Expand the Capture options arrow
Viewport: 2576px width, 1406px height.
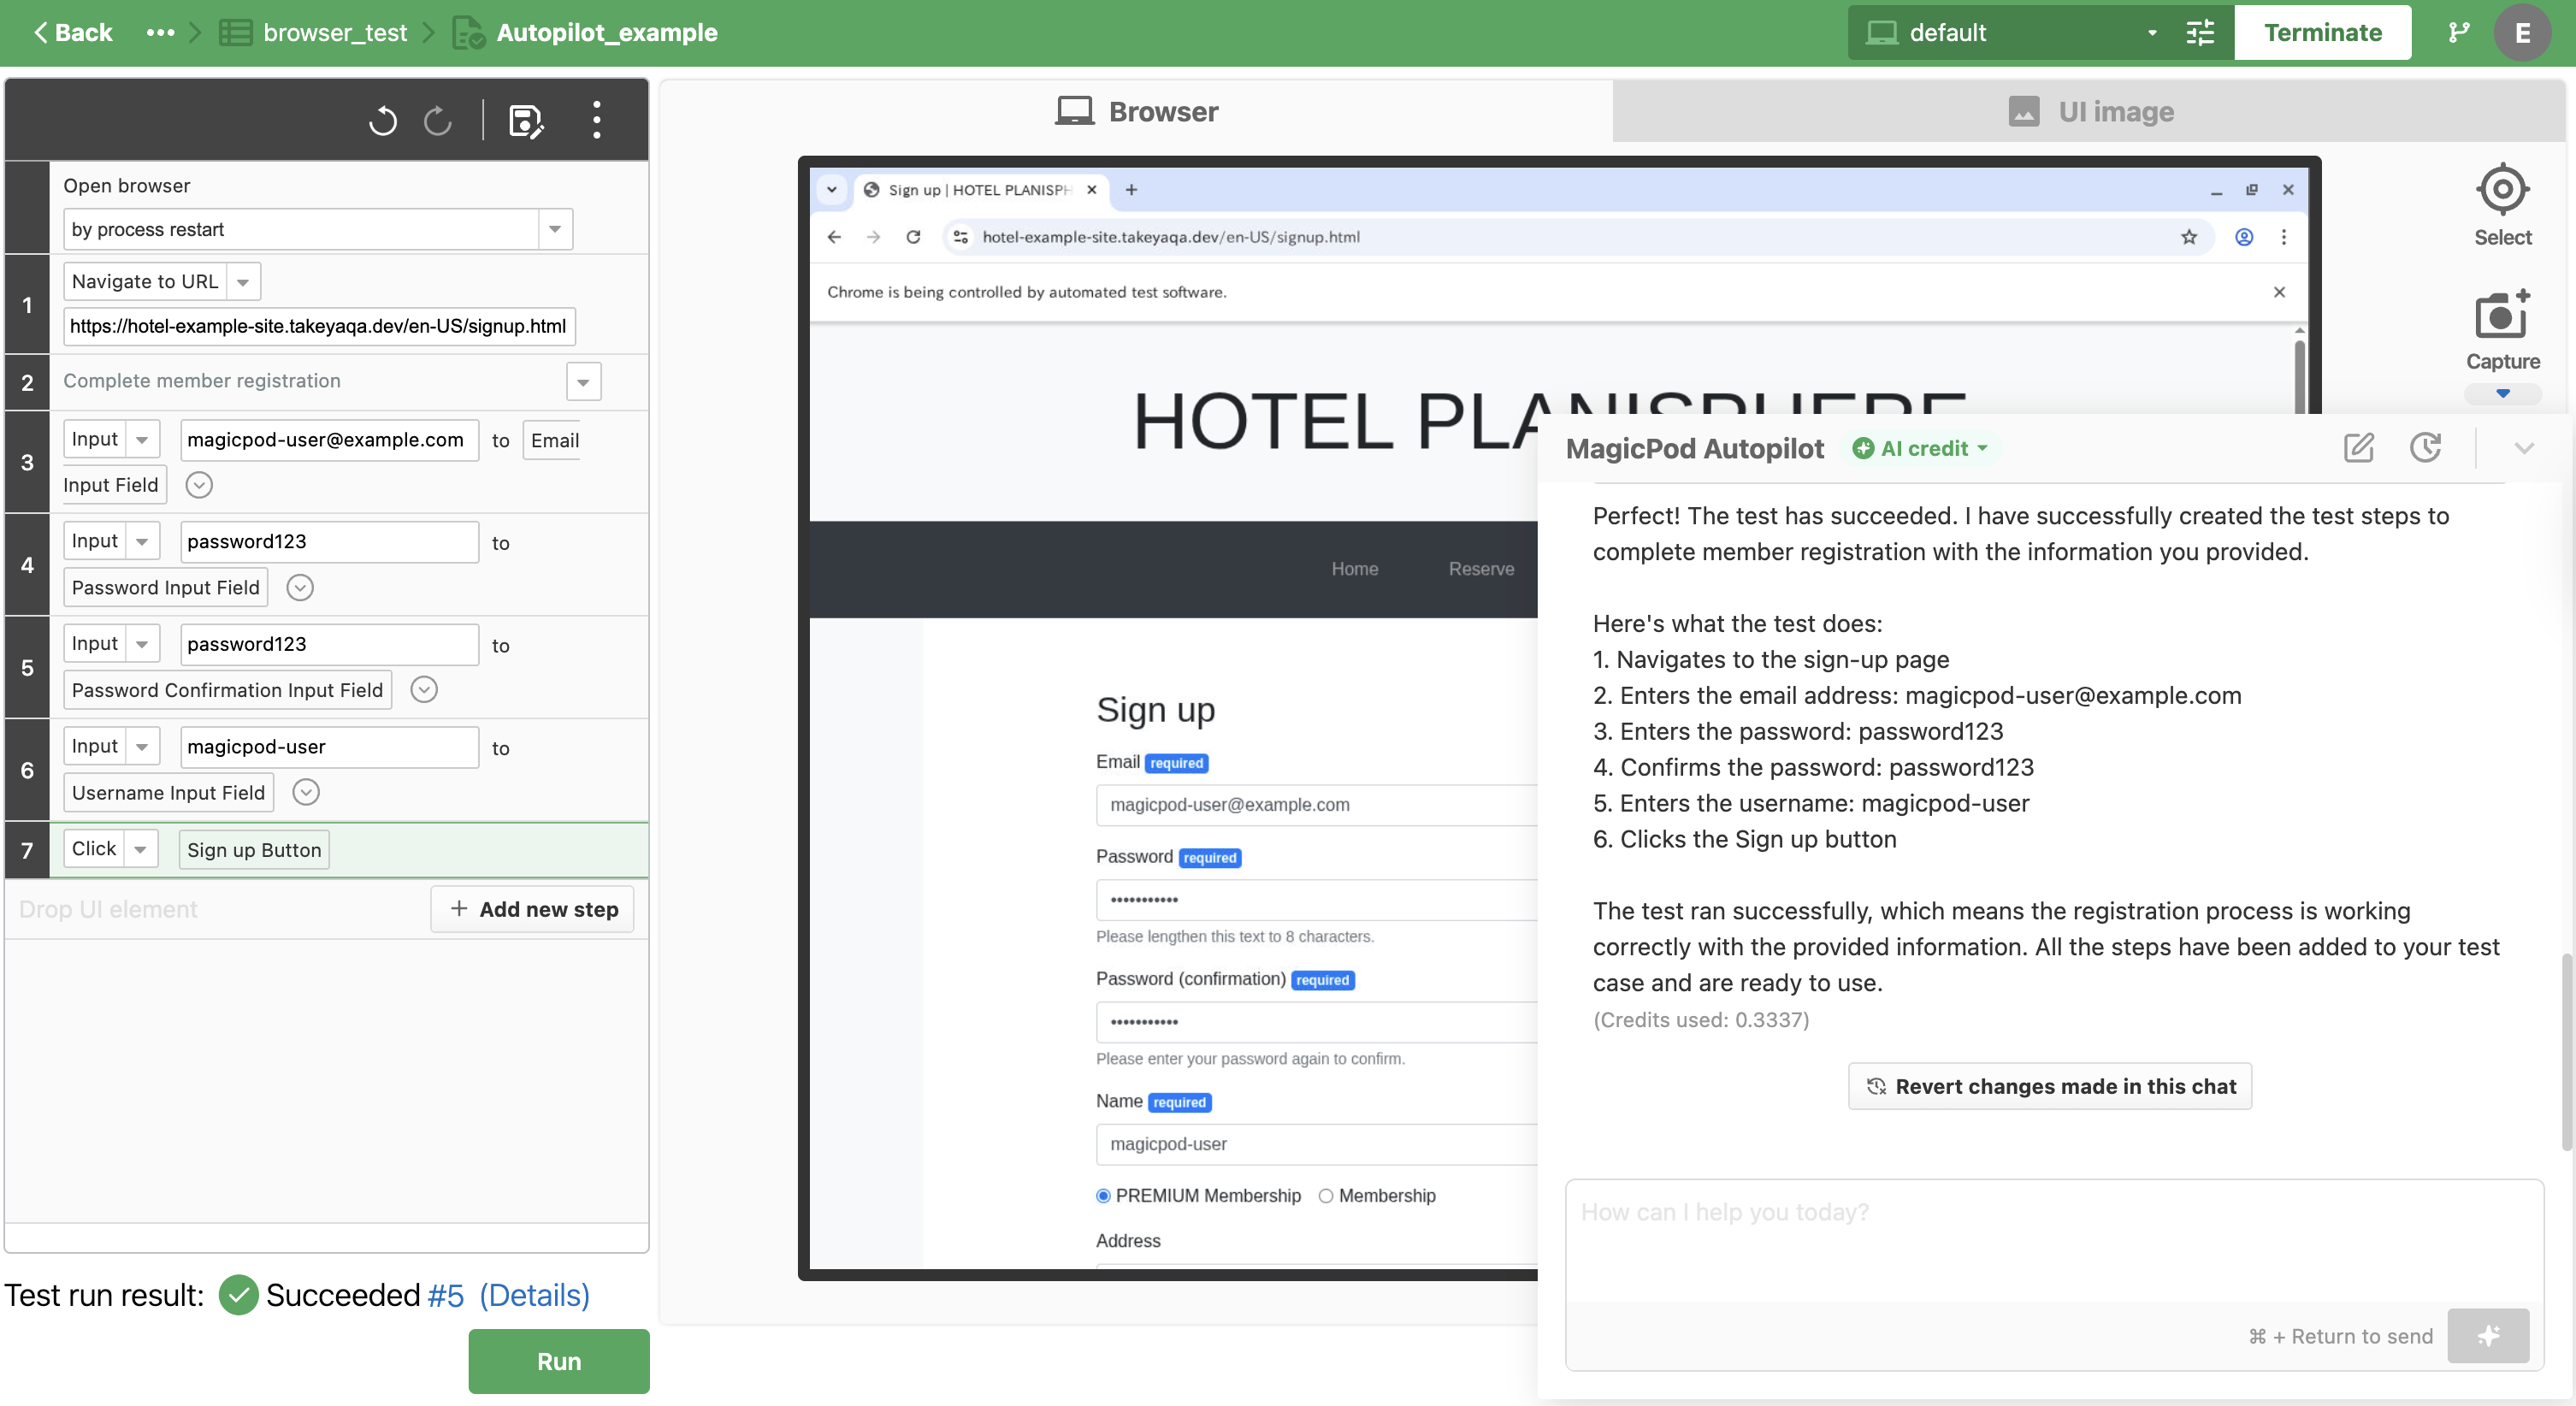[x=2502, y=394]
